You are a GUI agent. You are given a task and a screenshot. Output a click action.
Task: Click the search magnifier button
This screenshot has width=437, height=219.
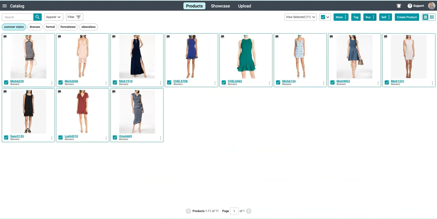click(38, 17)
